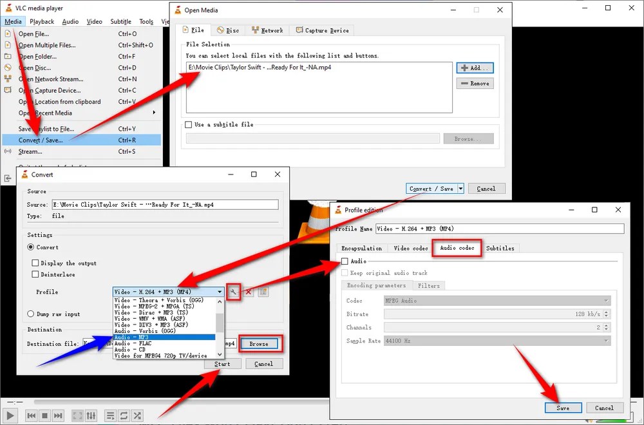Click Start button in Convert

coord(222,364)
